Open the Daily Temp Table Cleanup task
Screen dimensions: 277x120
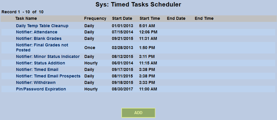tap(42, 26)
